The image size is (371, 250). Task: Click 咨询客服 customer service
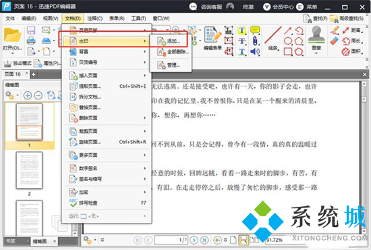(206, 7)
